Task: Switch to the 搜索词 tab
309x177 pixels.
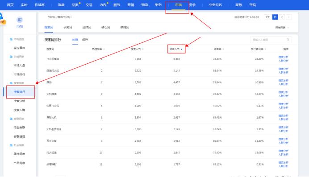Action: [49, 27]
